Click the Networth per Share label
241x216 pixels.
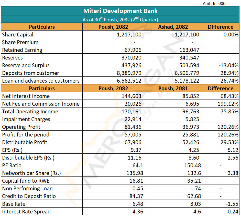(x=31, y=173)
